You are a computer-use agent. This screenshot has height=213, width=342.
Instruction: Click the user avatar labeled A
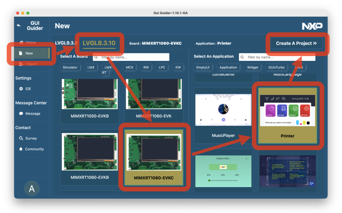[x=32, y=188]
